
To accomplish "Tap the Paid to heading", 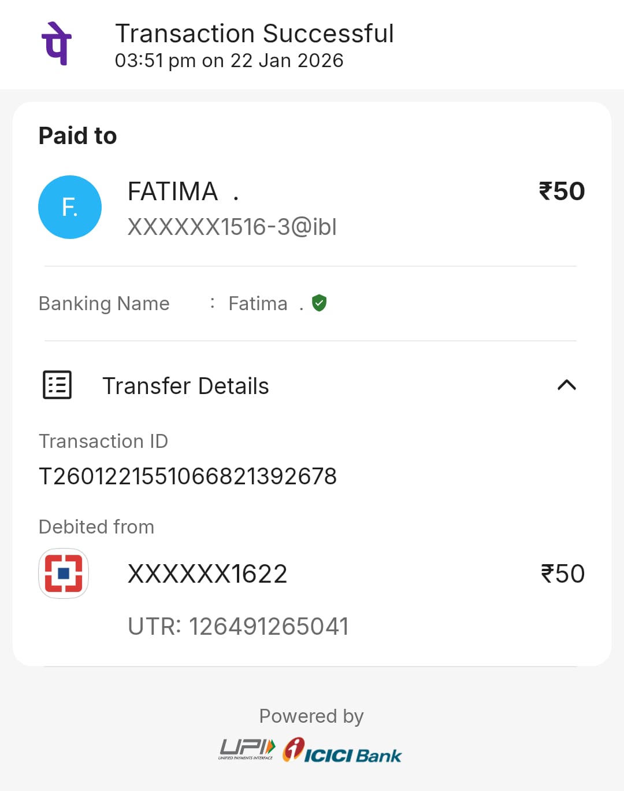I will [77, 136].
